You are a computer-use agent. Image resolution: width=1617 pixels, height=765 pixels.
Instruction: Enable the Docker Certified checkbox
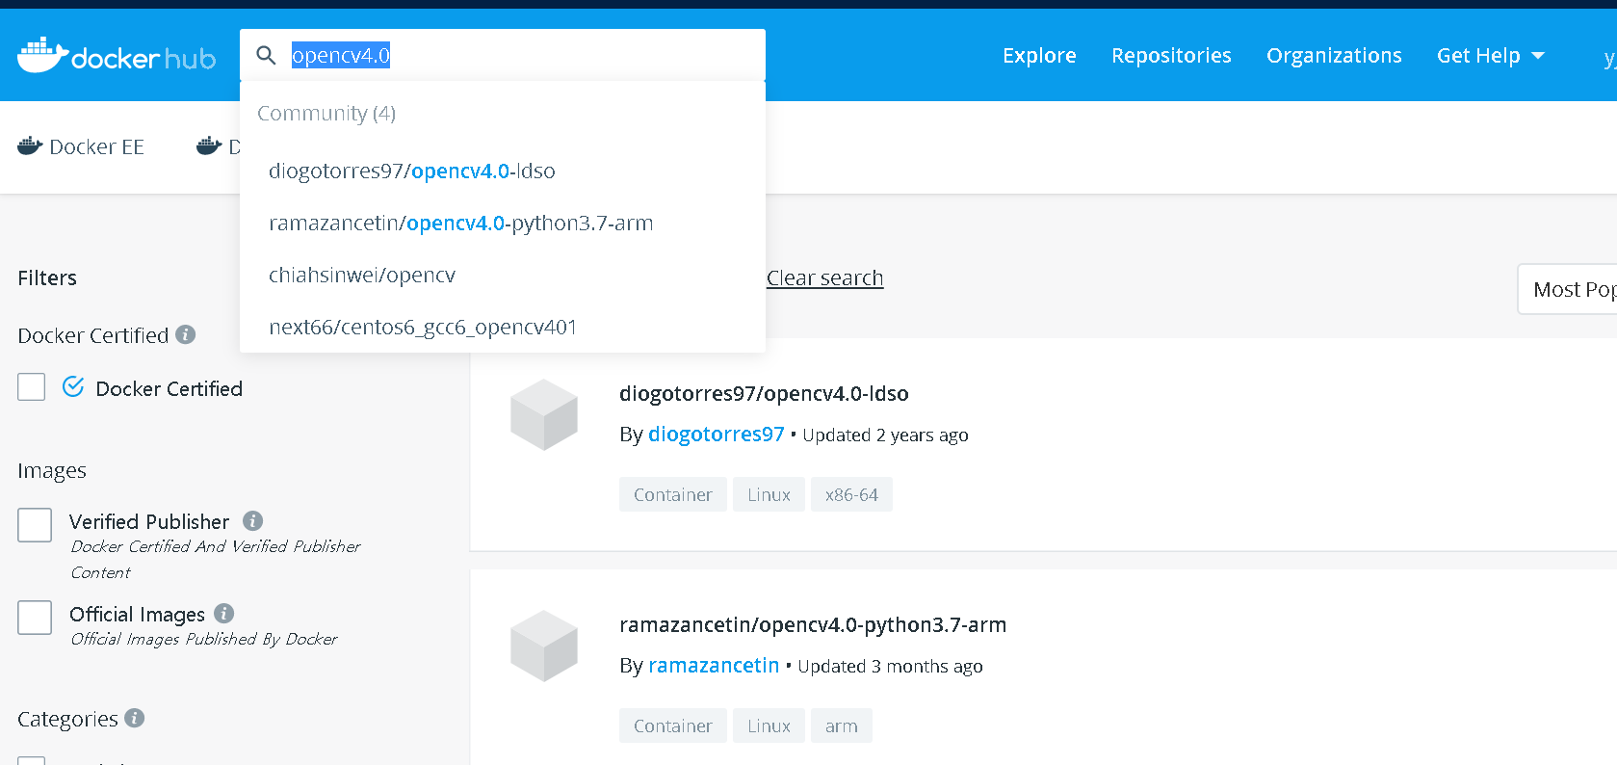tap(32, 387)
